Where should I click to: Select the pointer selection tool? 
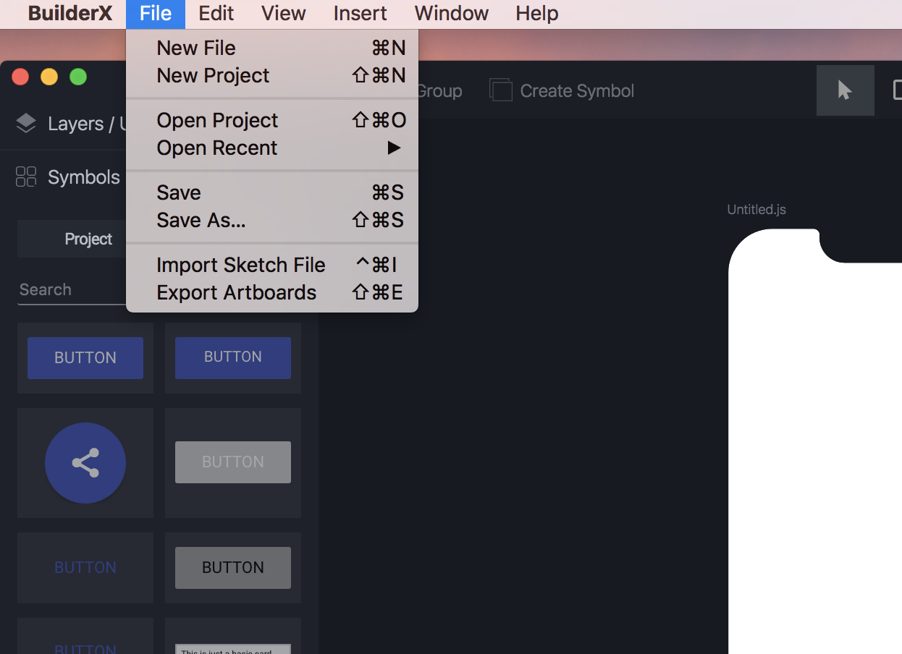tap(845, 90)
